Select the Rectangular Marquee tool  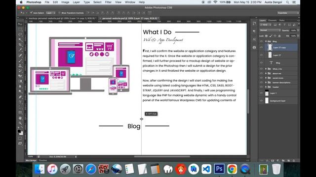20,29
